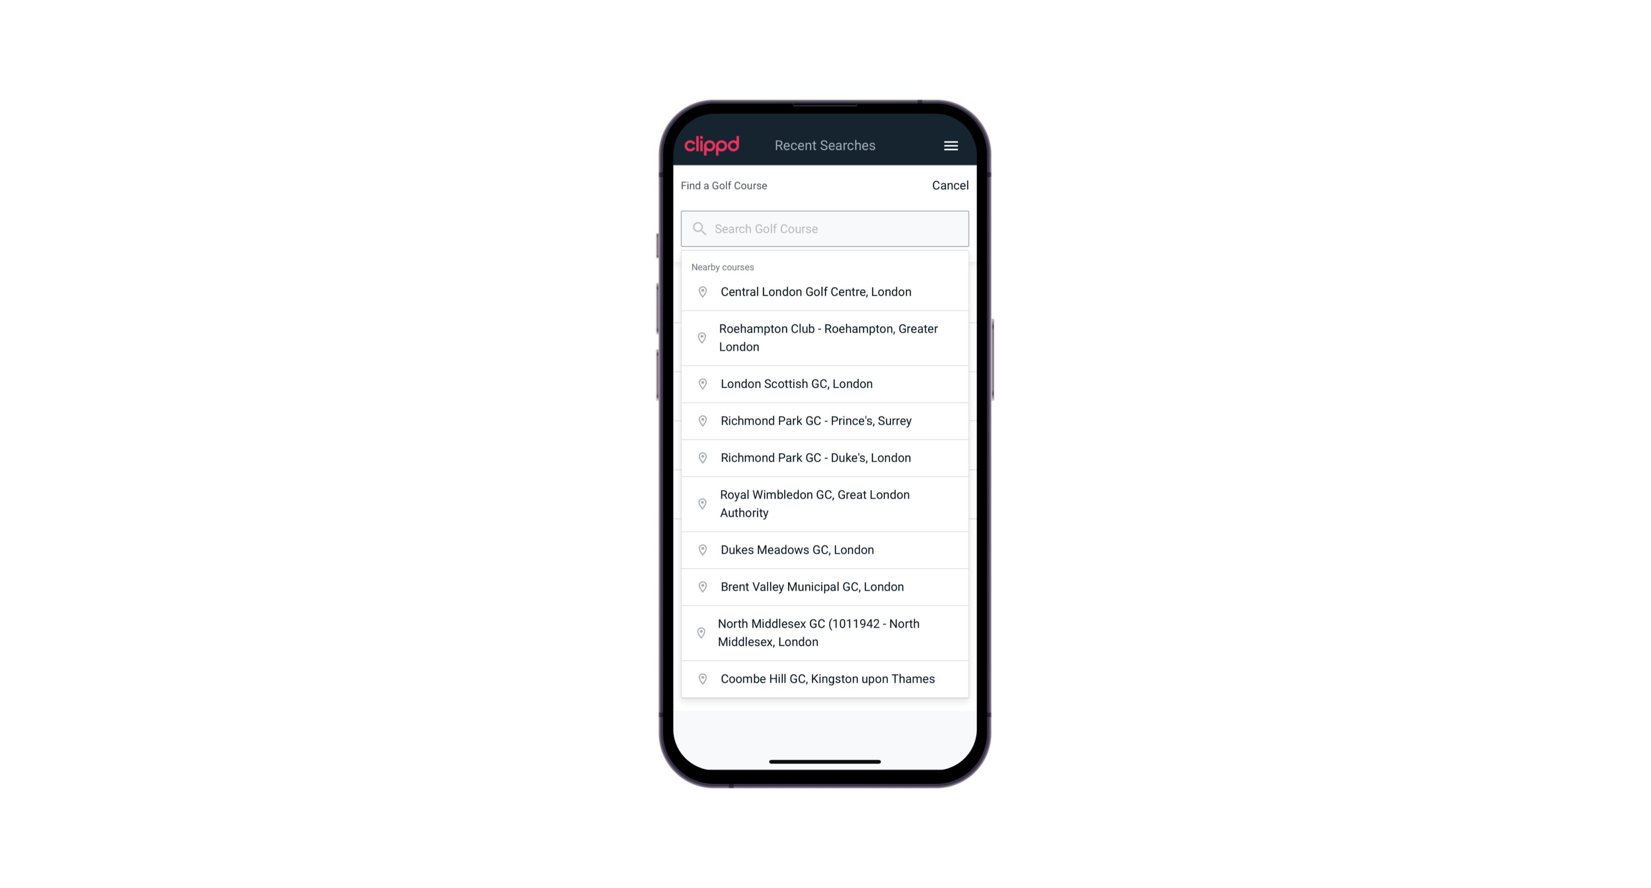Screen dimensions: 1651x888
Task: Tap the clippd logo icon
Action: pos(712,144)
